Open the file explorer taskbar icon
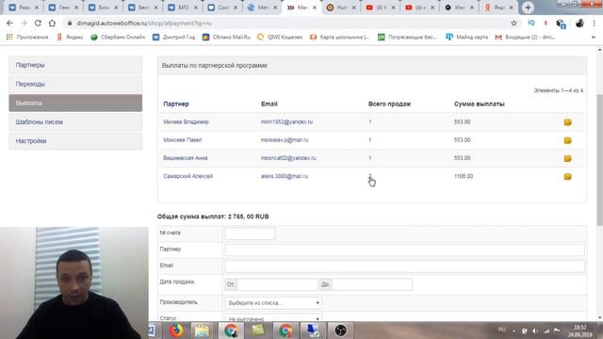 (202, 331)
